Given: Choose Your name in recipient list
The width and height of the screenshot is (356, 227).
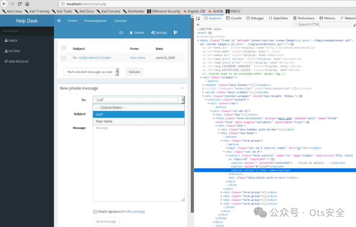Looking at the screenshot, I should 139,121.
